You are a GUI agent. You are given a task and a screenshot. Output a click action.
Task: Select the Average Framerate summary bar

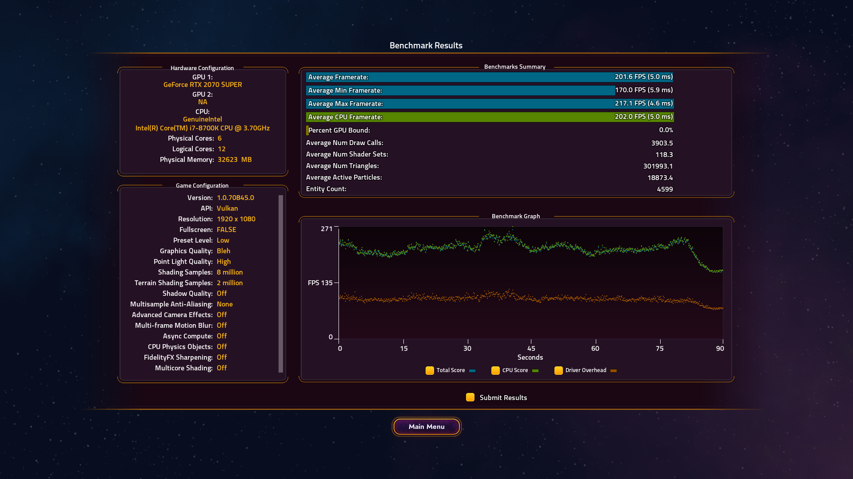point(489,77)
